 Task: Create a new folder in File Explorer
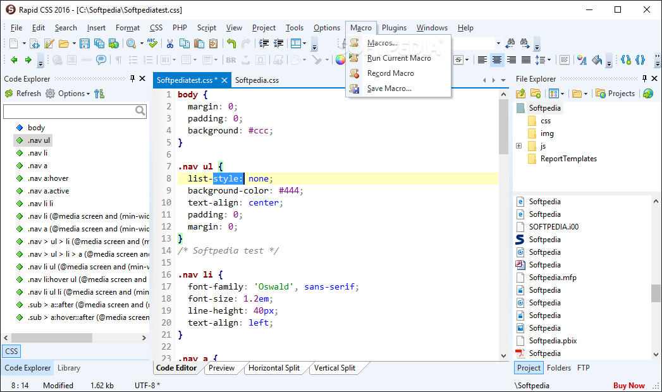[x=536, y=94]
